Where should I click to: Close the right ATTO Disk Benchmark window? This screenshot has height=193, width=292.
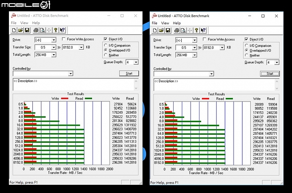[x=276, y=16]
